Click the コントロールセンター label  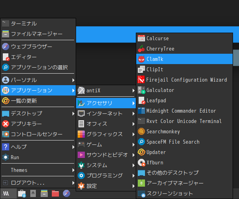pos(37,134)
